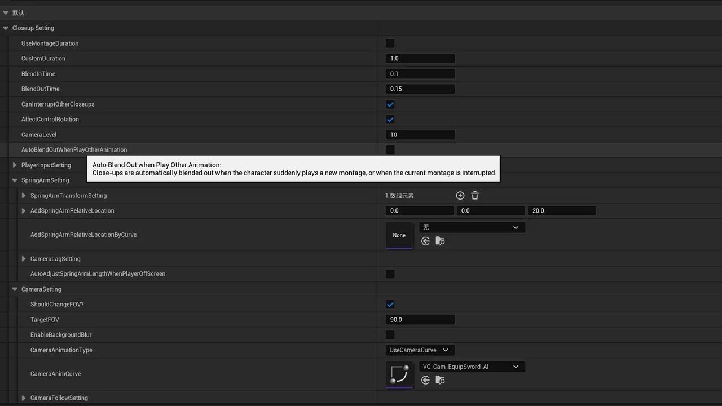Viewport: 722px width, 406px height.
Task: Click the None thumbnail for location curve
Action: pyautogui.click(x=399, y=235)
